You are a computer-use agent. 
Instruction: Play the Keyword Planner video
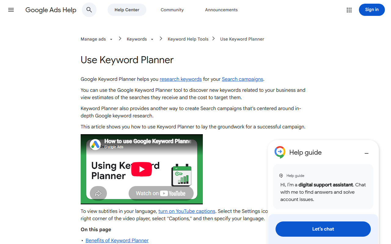click(x=141, y=169)
